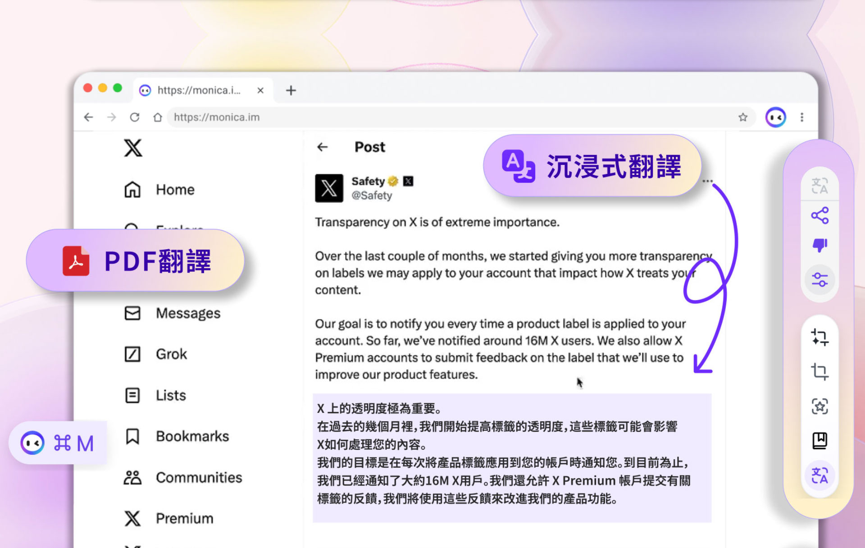Viewport: 865px width, 548px height.
Task: Open the browser three-dot menu
Action: tap(802, 118)
